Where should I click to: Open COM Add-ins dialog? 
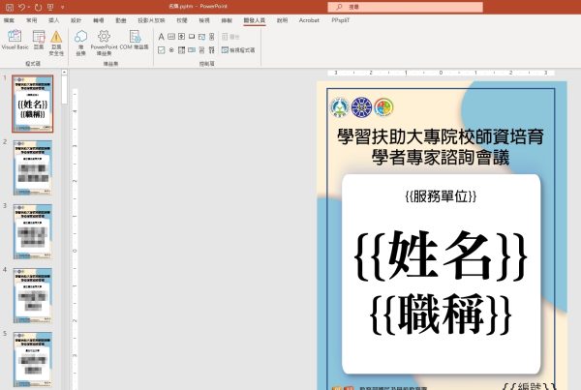pyautogui.click(x=133, y=39)
